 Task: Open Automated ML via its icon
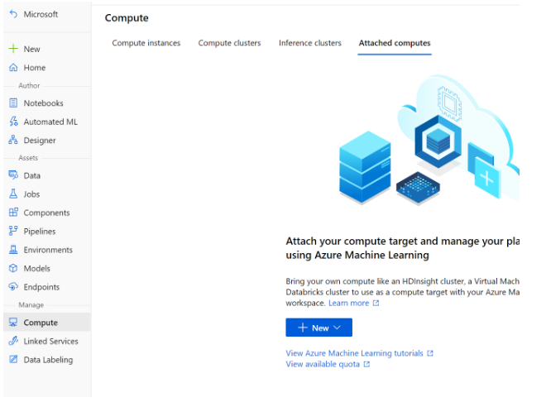coord(13,122)
